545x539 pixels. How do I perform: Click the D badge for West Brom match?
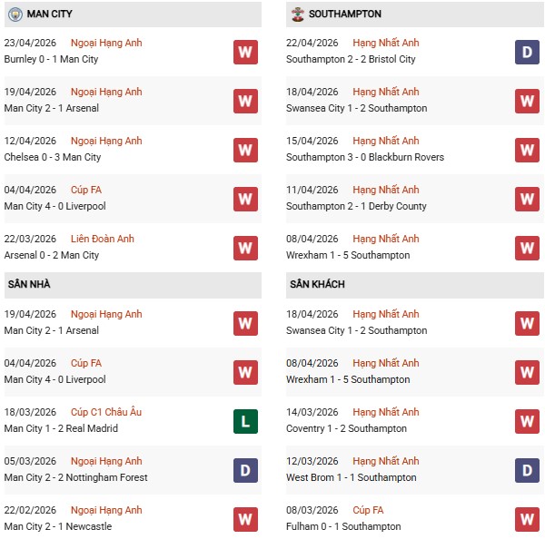coord(527,470)
